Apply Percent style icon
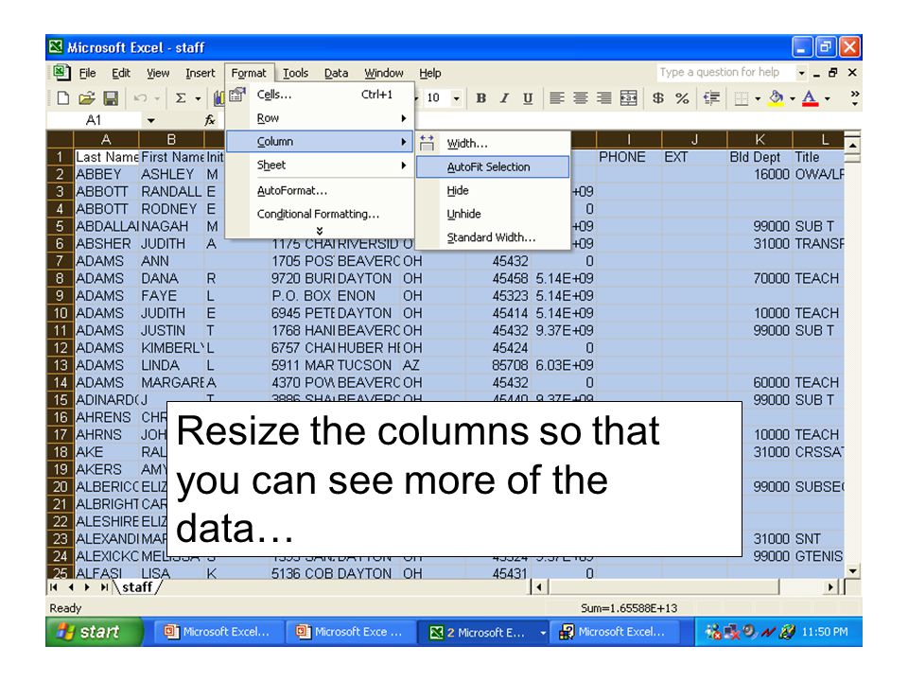This screenshot has height=681, width=908. point(682,97)
